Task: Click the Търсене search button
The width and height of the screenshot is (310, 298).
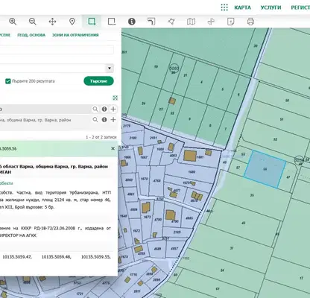Action: (98, 81)
